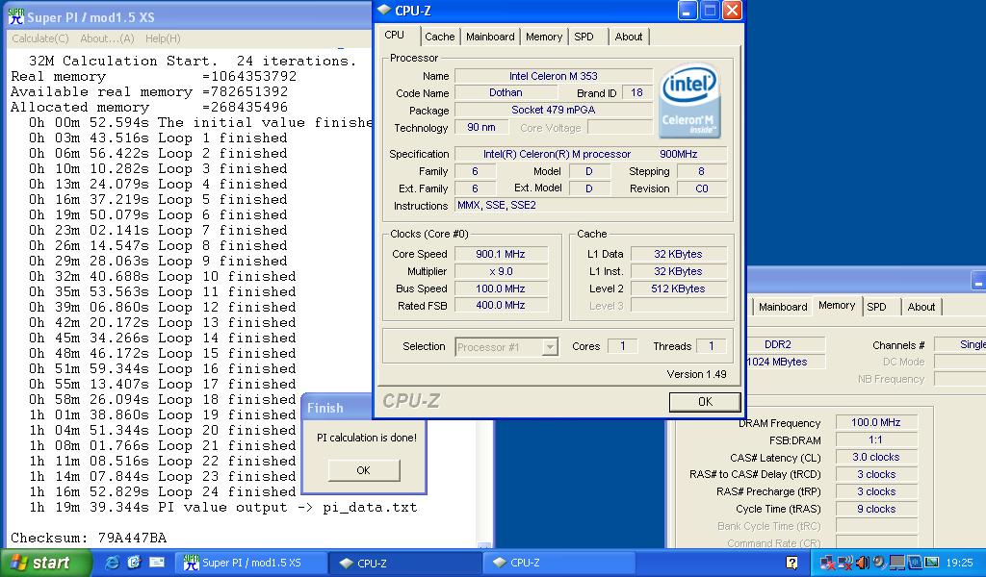Viewport: 986px width, 577px height.
Task: Open disconnected wireless network tray icon
Action: click(845, 563)
